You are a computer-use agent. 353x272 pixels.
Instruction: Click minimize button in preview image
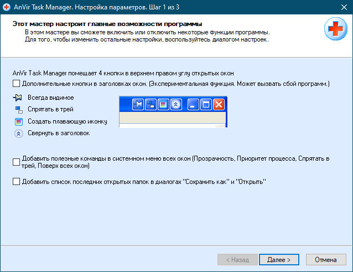[193, 105]
